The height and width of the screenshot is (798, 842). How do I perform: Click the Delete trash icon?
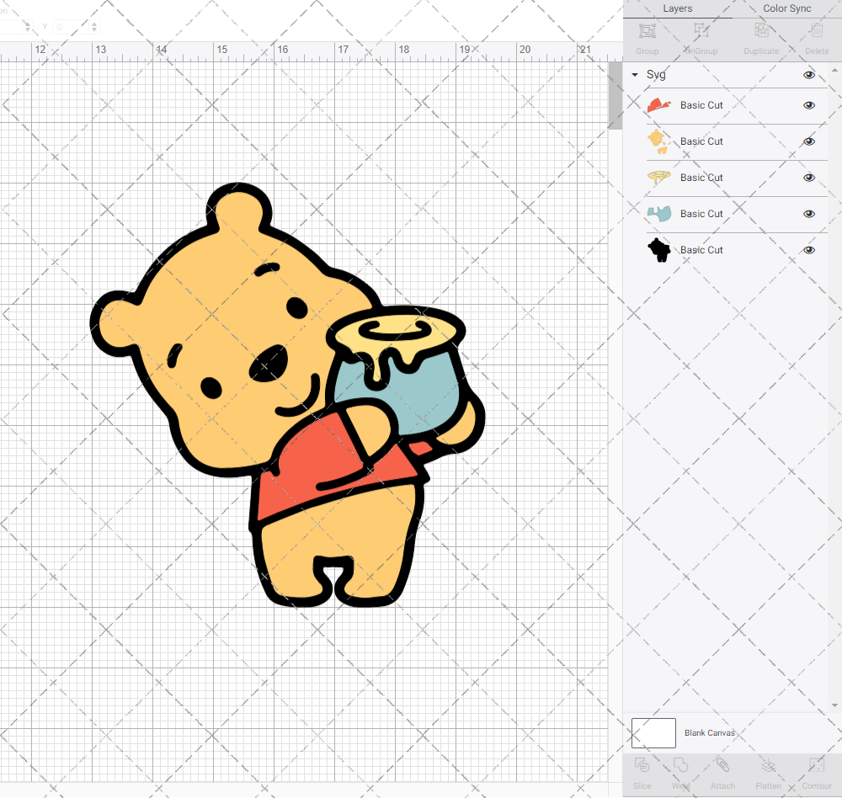817,30
